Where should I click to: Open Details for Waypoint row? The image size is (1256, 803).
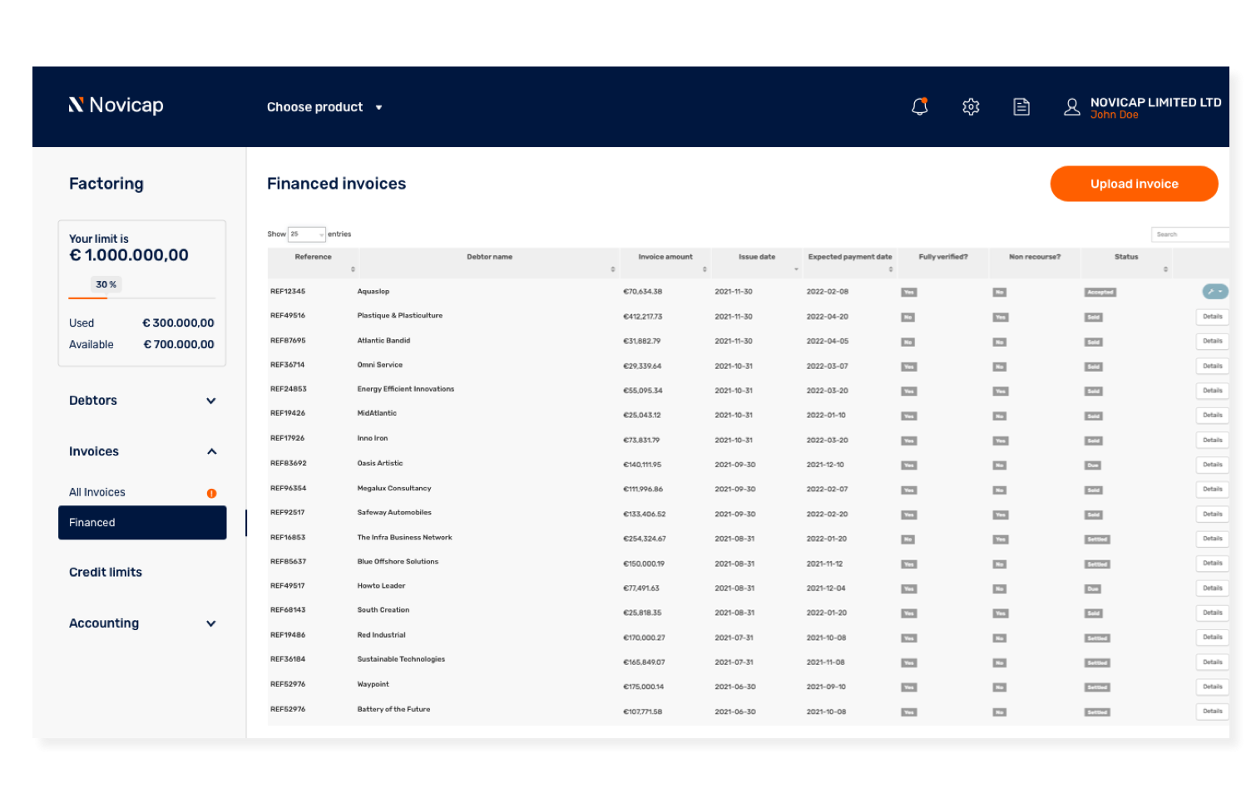coord(1213,687)
